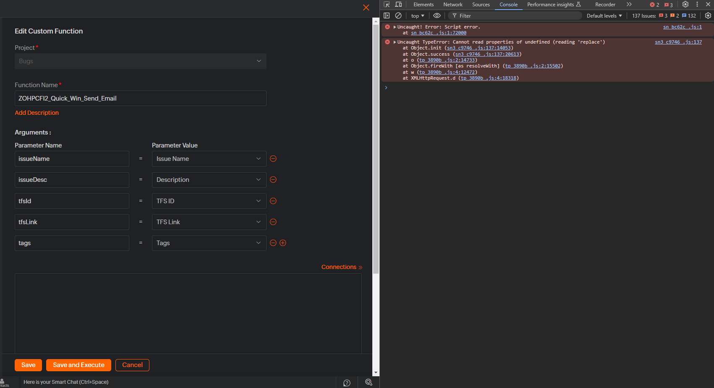
Task: Switch to the Sources tab
Action: 481,5
